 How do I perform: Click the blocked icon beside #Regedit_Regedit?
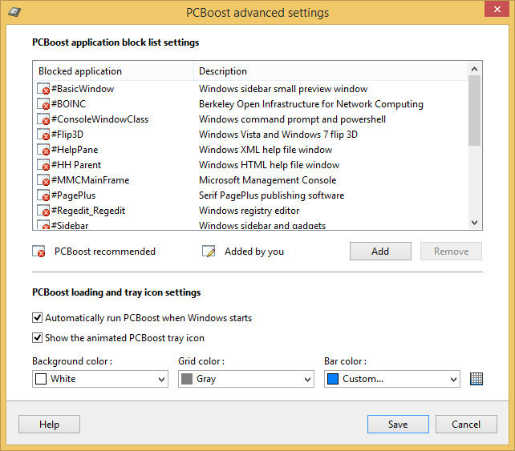click(43, 211)
